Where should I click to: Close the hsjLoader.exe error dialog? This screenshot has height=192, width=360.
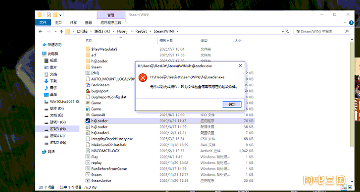pos(240,66)
